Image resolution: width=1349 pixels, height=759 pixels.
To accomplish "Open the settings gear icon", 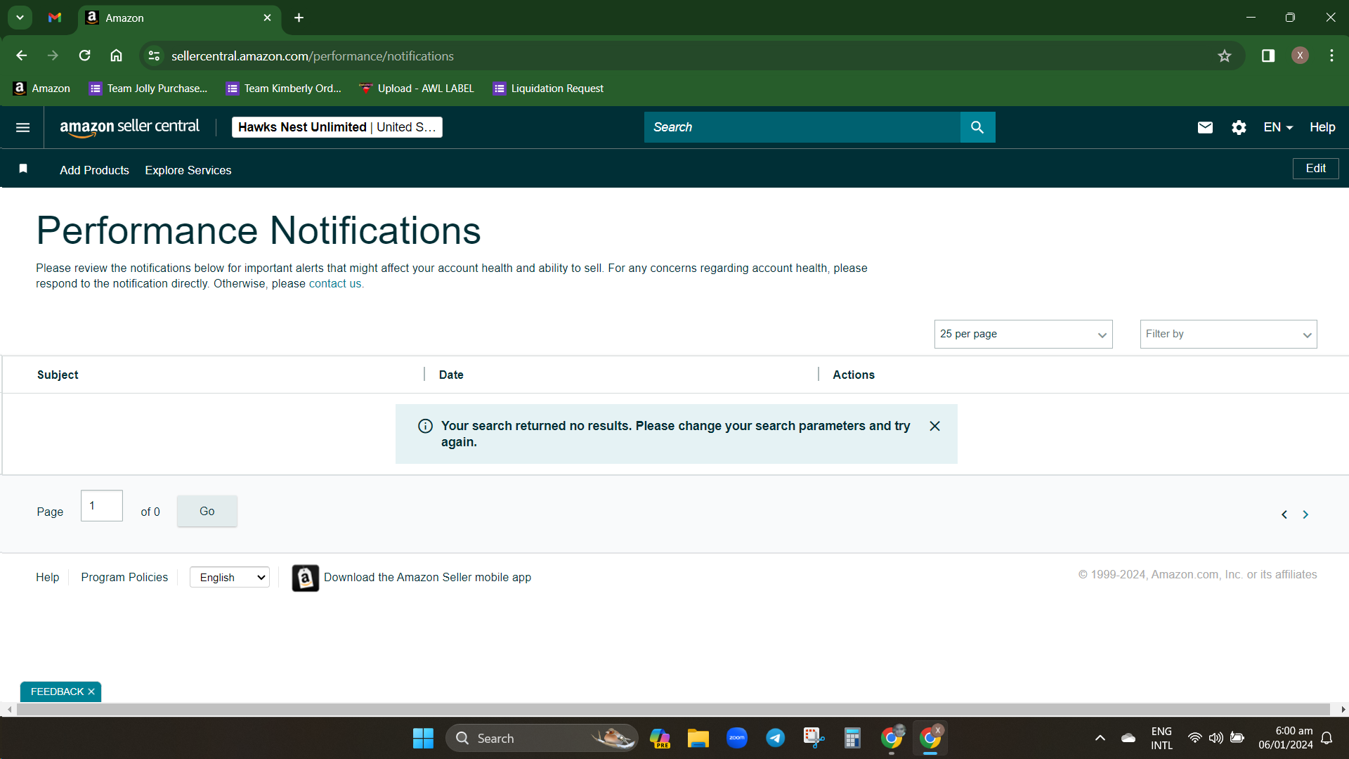I will pyautogui.click(x=1239, y=127).
